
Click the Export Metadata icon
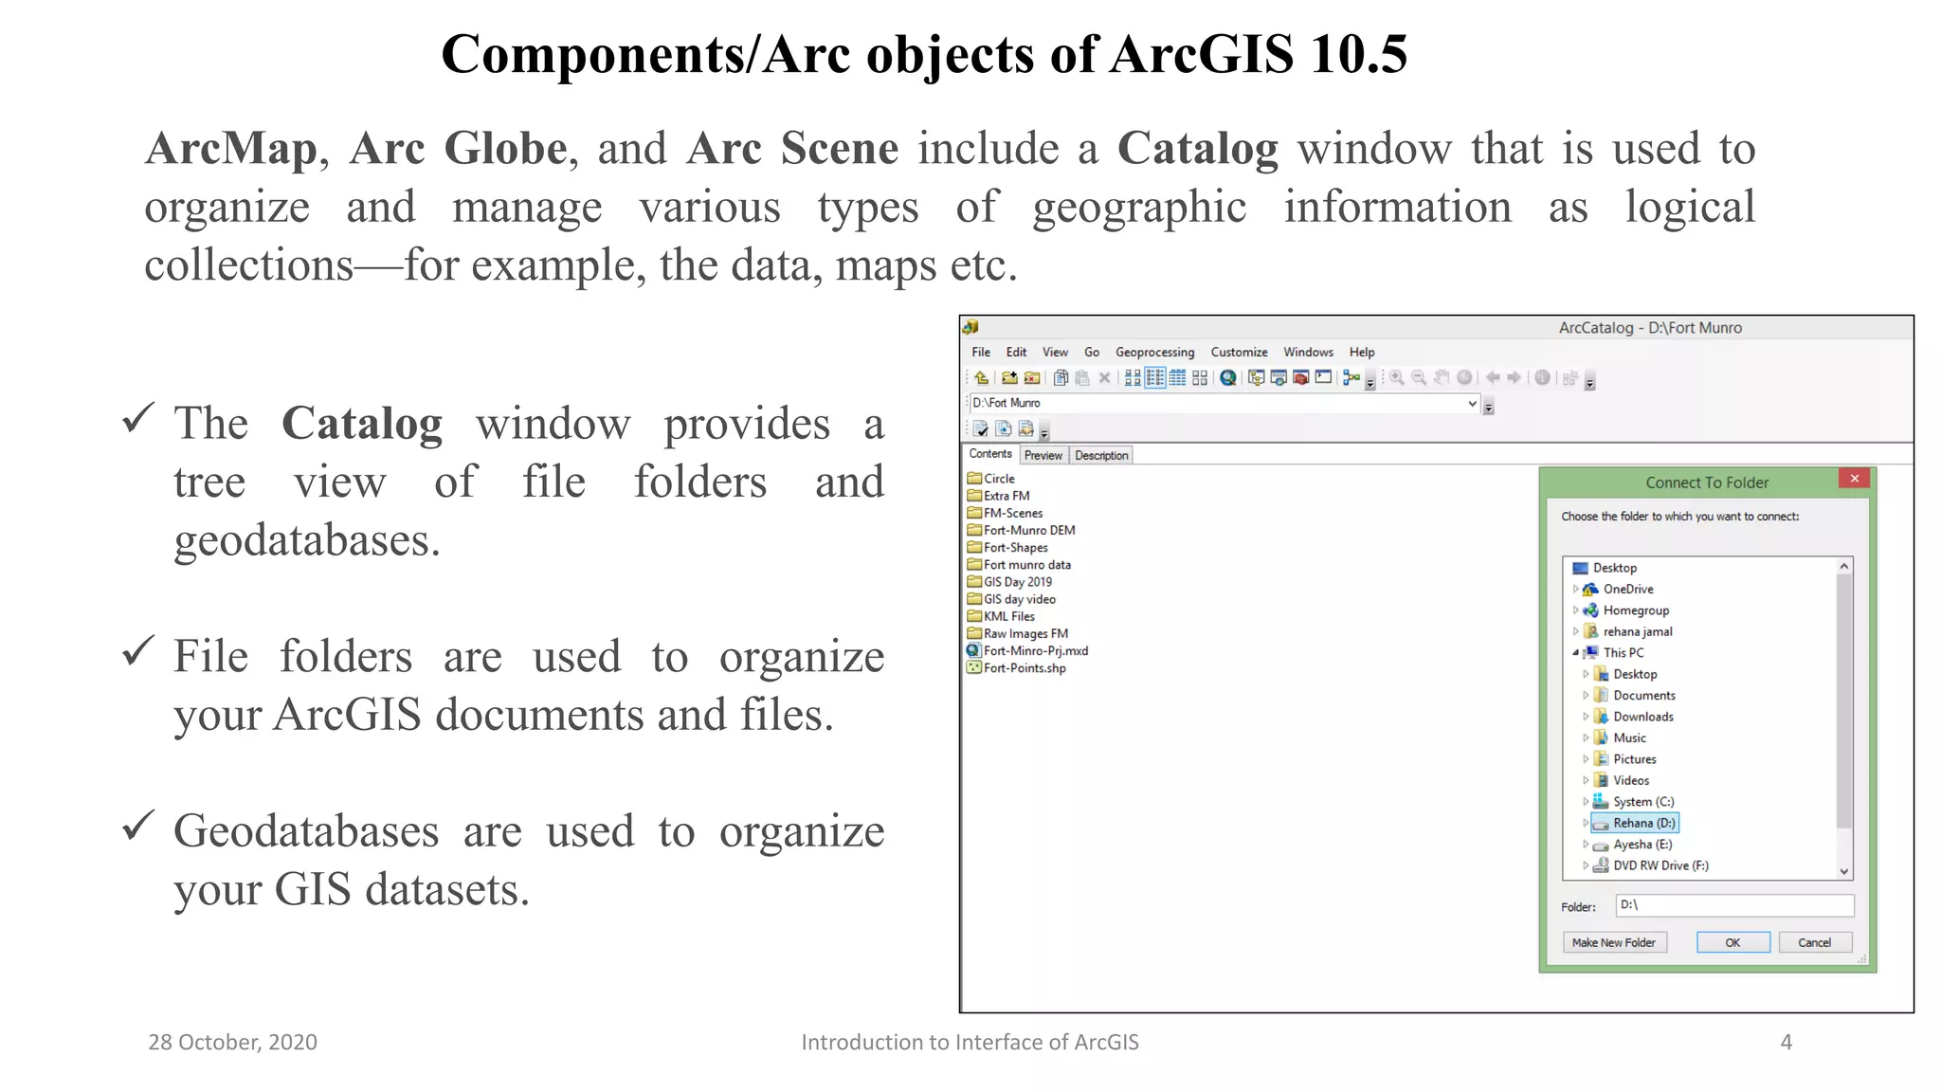click(1004, 429)
